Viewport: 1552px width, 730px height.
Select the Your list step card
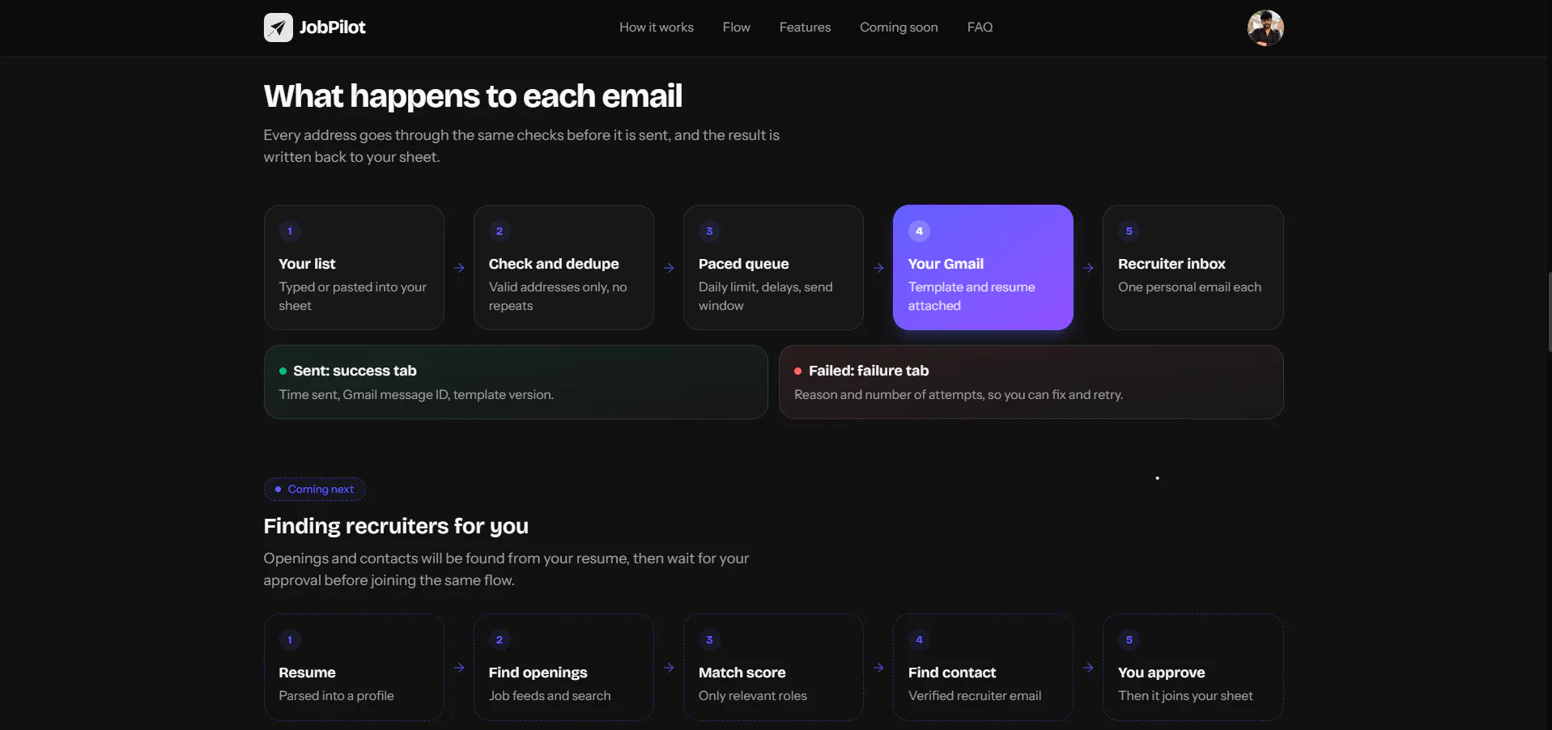pos(354,267)
